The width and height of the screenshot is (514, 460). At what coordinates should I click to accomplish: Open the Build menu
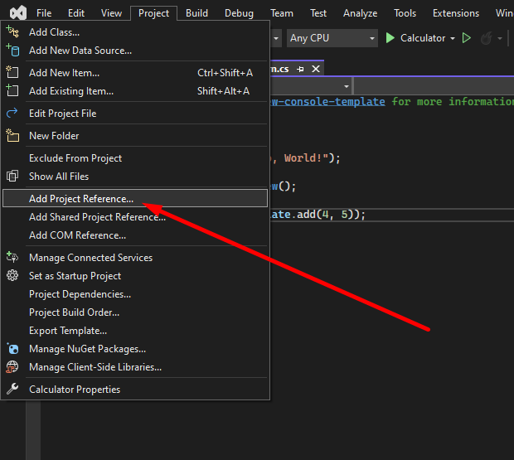click(x=196, y=13)
